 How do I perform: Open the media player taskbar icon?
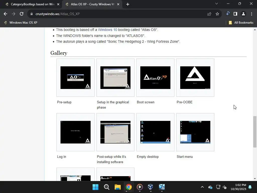pyautogui.click(x=140, y=187)
